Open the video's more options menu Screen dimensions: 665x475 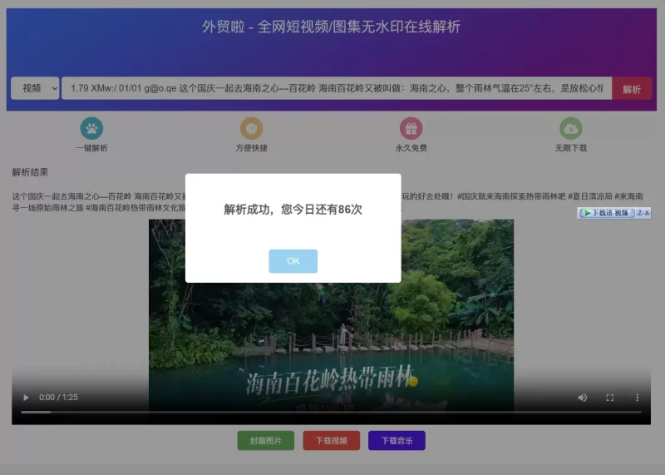click(637, 398)
